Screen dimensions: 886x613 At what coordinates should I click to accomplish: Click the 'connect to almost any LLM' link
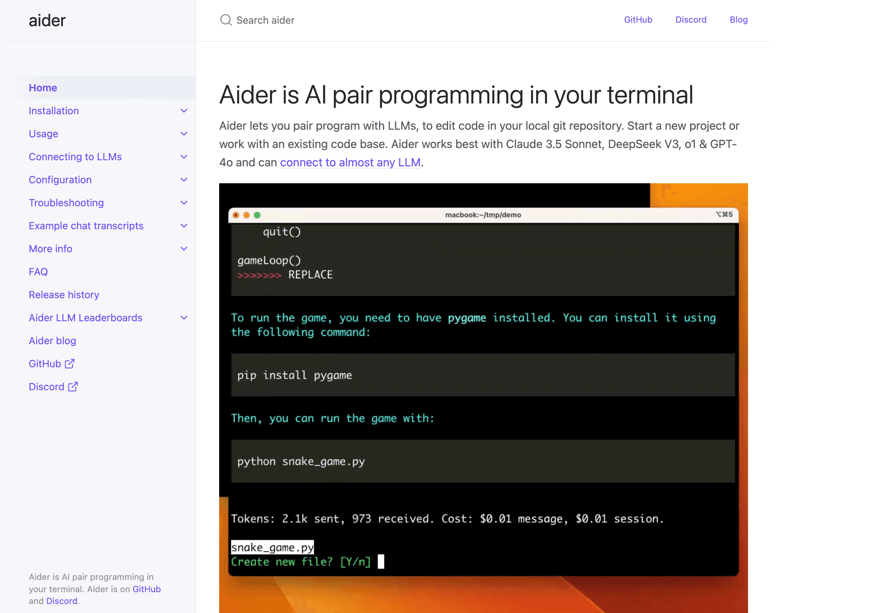pyautogui.click(x=350, y=162)
